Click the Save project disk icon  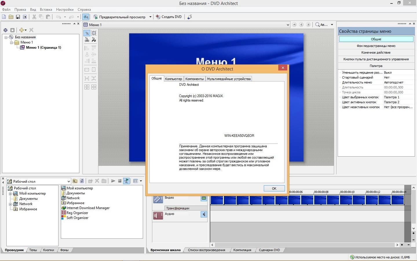(18, 17)
